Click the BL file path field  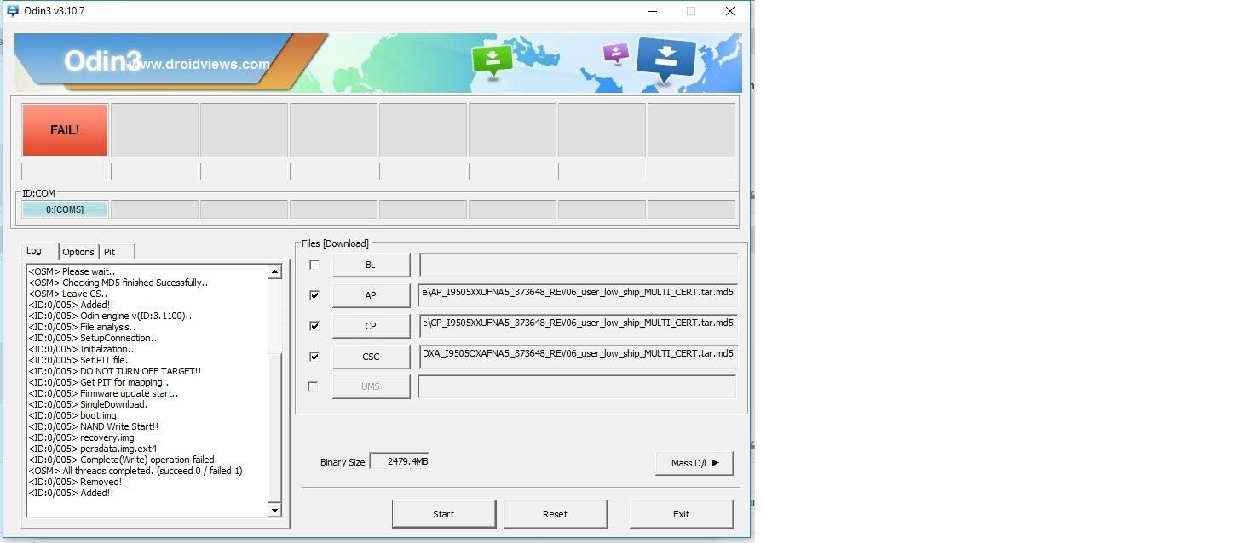click(x=579, y=266)
